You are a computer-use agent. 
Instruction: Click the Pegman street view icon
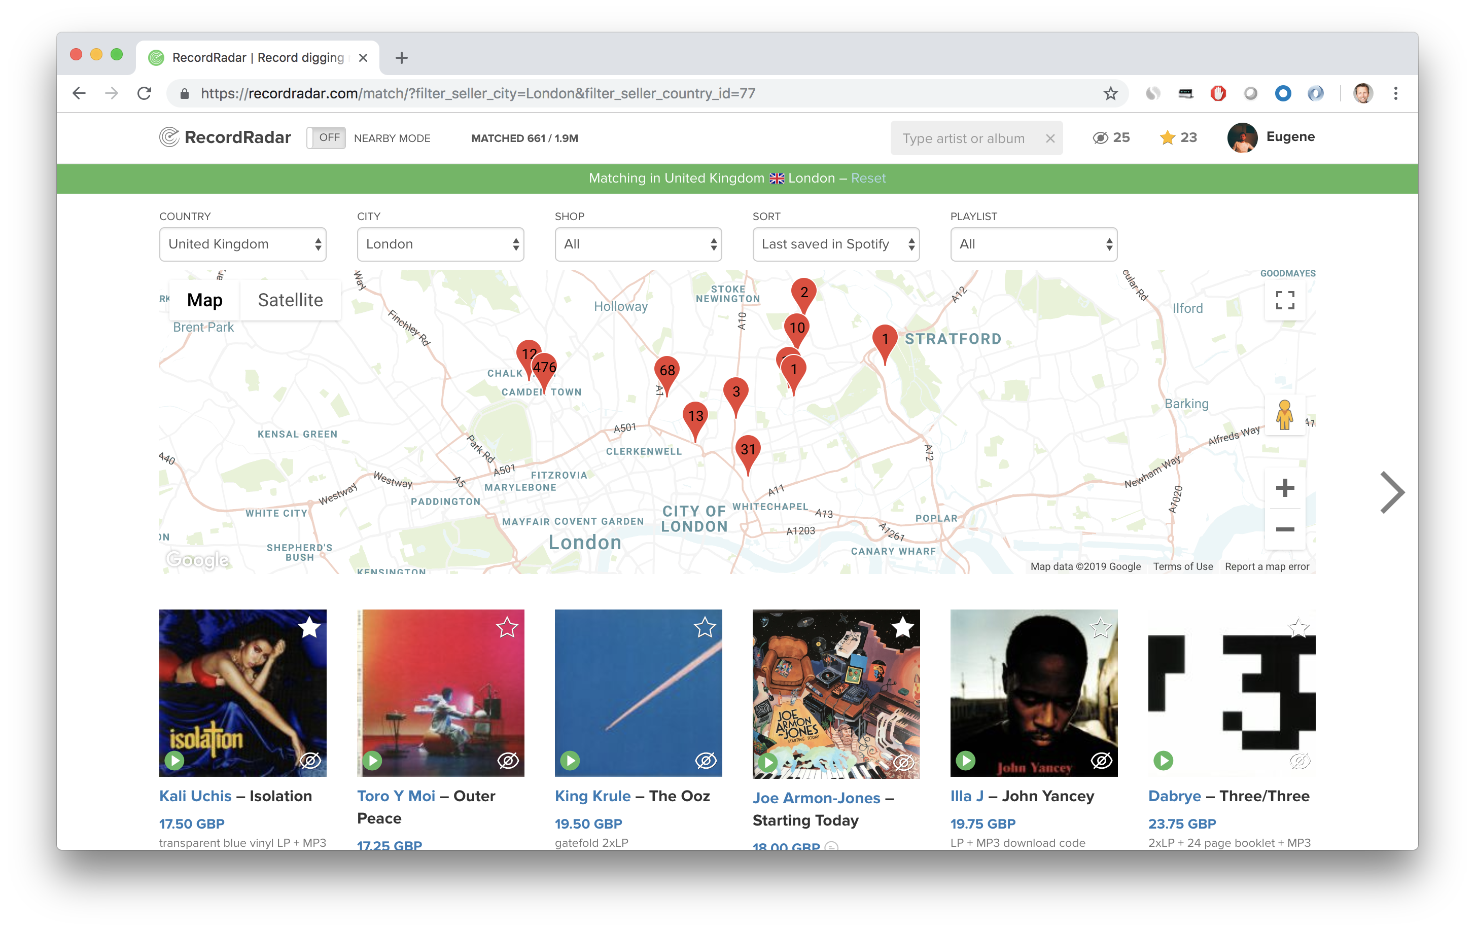[x=1284, y=415]
